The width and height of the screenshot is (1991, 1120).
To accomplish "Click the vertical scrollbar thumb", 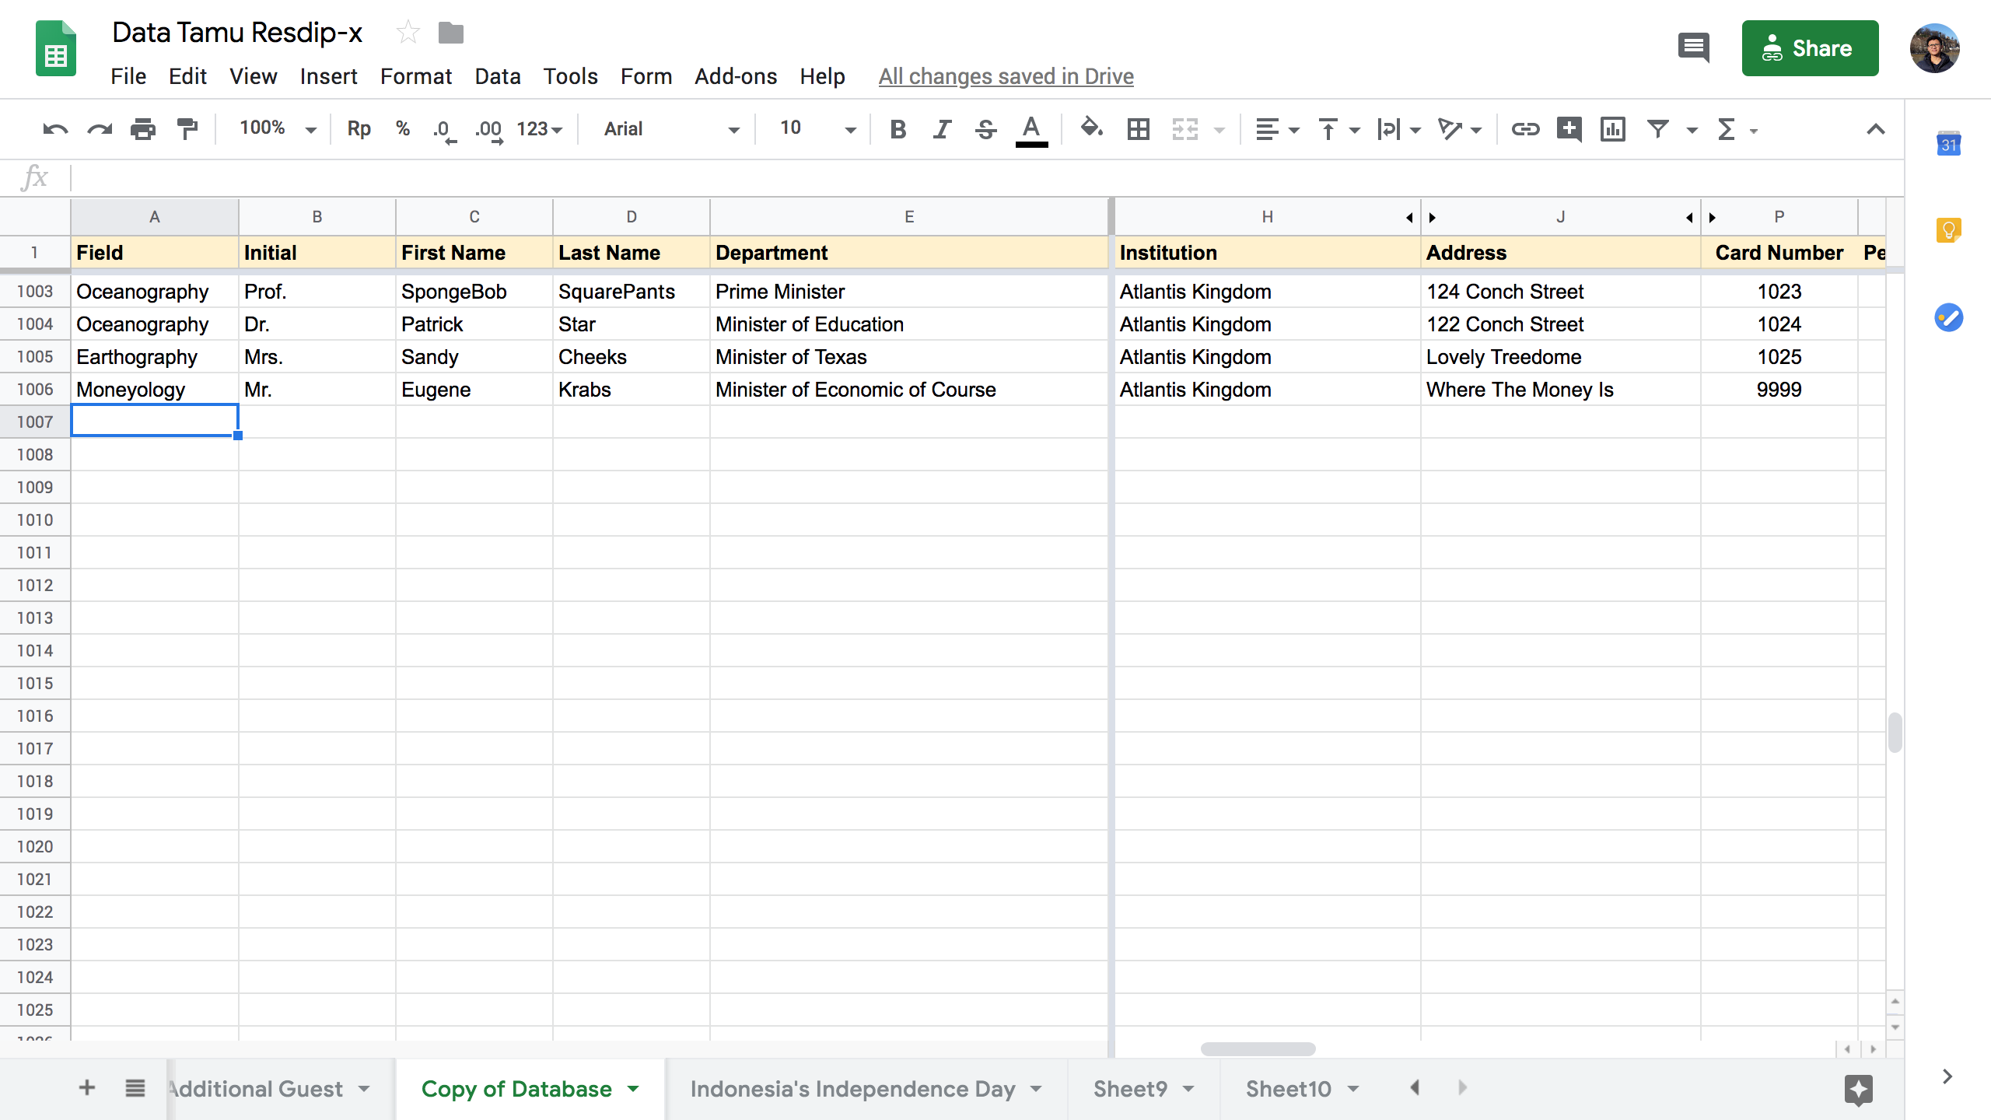I will [1895, 732].
